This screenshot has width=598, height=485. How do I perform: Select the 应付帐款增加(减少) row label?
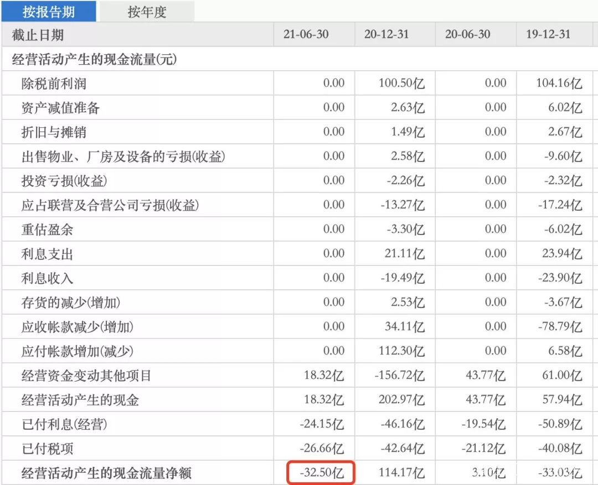78,351
